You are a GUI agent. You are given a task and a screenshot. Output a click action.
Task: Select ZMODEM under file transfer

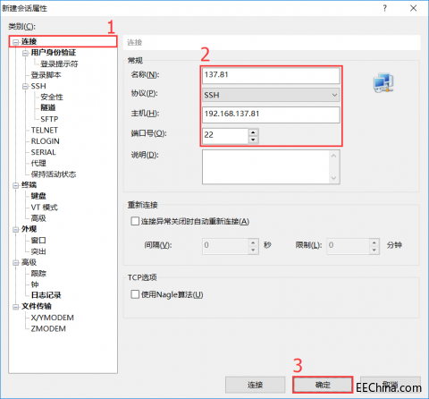pos(48,328)
